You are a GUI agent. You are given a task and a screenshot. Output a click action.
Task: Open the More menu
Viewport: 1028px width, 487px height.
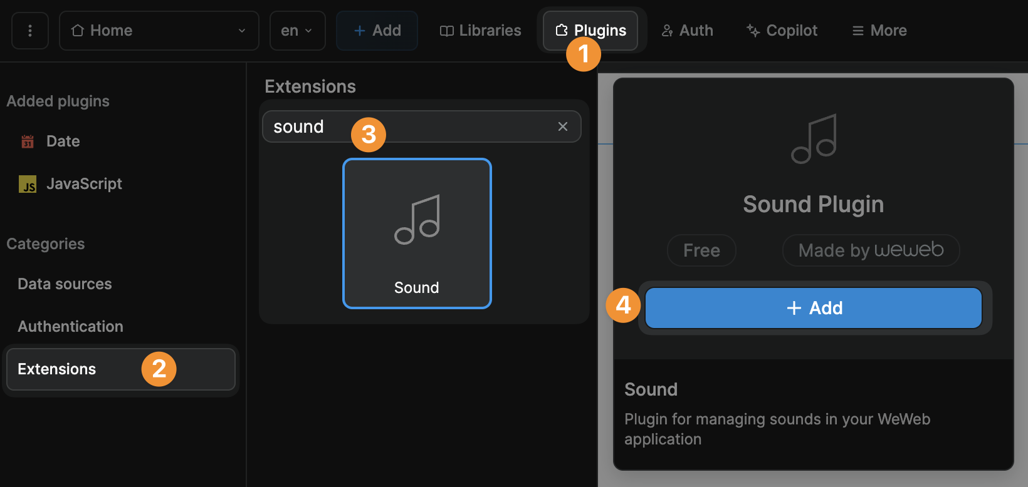click(879, 31)
